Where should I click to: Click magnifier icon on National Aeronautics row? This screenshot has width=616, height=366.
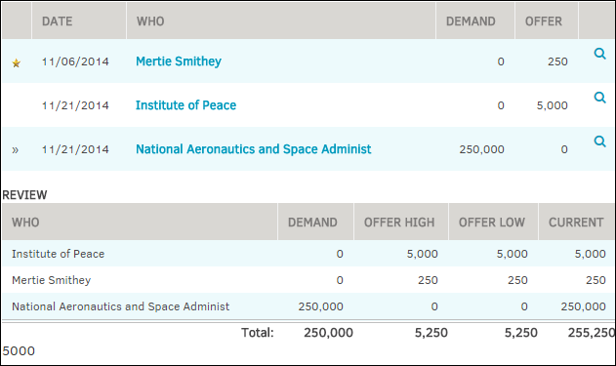[x=599, y=142]
